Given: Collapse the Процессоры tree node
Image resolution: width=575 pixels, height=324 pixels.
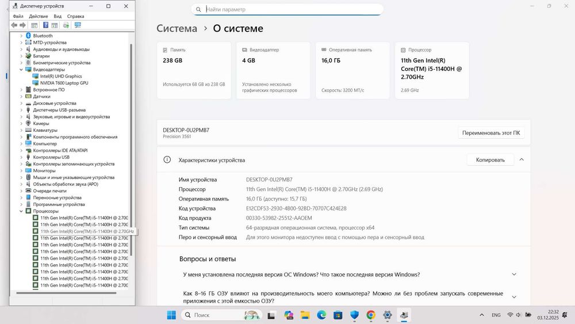Looking at the screenshot, I should coord(21,211).
